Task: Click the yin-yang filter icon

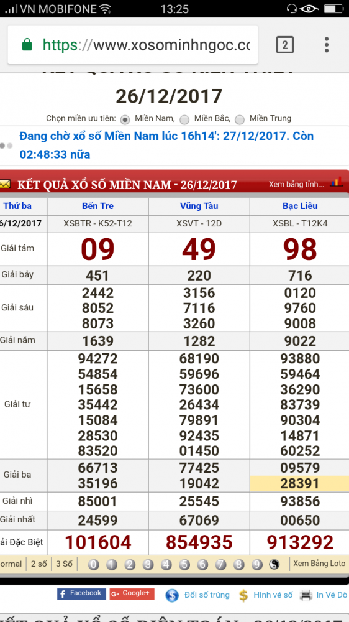Action: (x=274, y=564)
